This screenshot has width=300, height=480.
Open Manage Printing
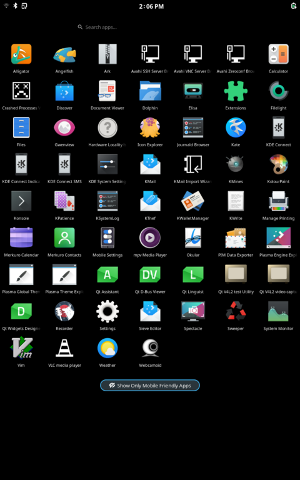279,201
